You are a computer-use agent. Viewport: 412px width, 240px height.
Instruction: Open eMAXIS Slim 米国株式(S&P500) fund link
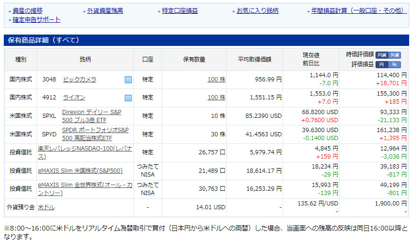click(x=80, y=171)
